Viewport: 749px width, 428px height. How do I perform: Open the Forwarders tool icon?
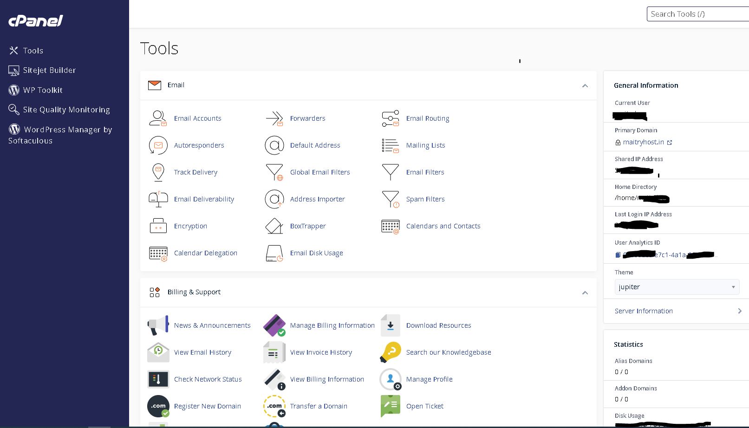pos(274,118)
